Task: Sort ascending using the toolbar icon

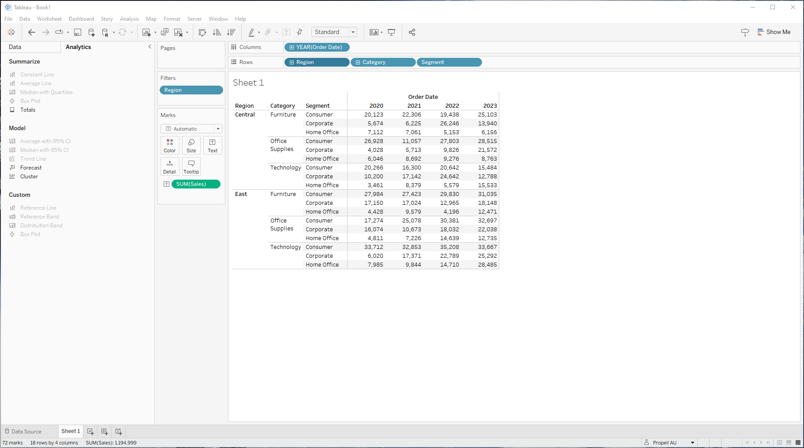Action: coord(217,32)
